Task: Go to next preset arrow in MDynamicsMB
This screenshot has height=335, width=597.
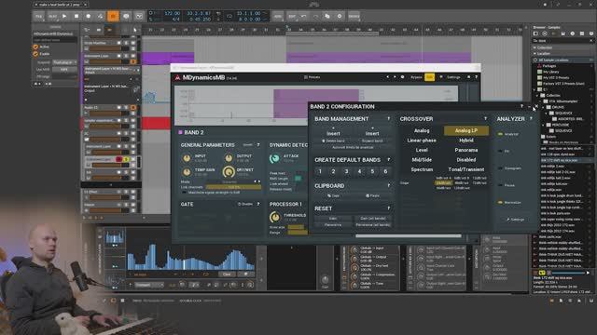Action: pos(395,77)
